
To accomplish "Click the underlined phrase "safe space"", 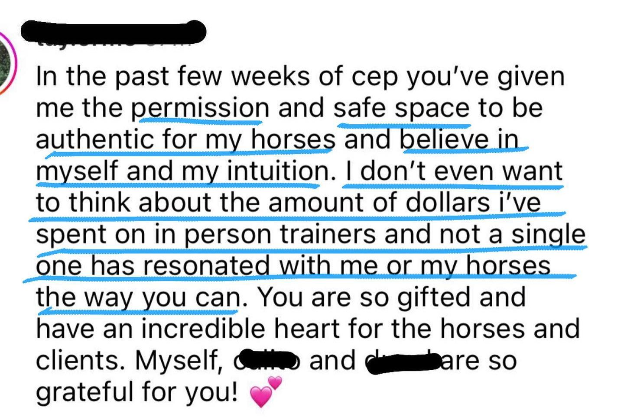I will (401, 108).
